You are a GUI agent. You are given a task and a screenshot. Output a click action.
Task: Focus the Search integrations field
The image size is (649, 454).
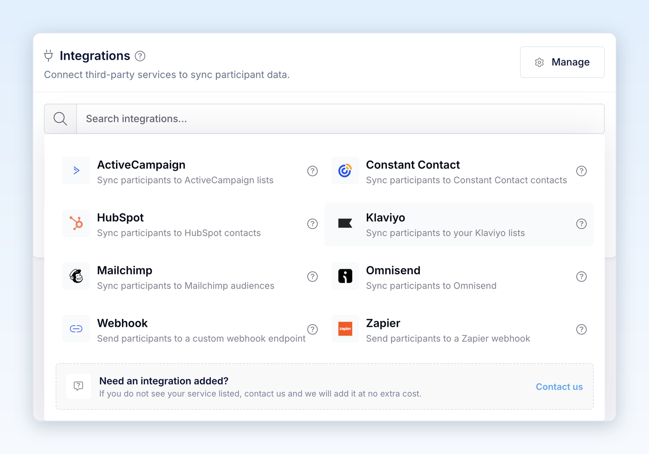[x=340, y=119]
